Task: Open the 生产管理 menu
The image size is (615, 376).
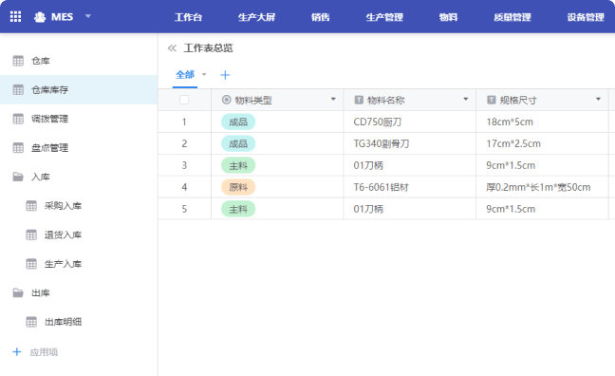Action: pos(384,17)
